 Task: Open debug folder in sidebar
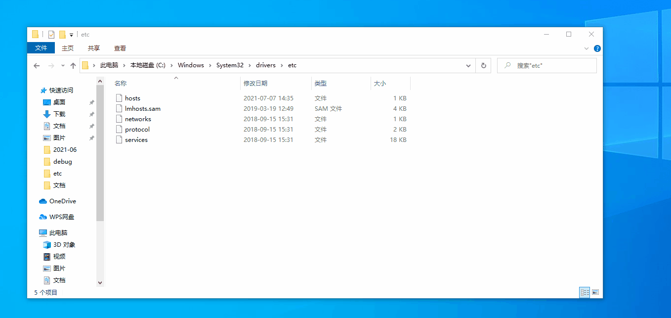pyautogui.click(x=62, y=161)
